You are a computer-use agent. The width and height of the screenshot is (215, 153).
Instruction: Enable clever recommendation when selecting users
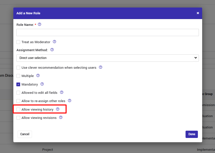[18, 68]
